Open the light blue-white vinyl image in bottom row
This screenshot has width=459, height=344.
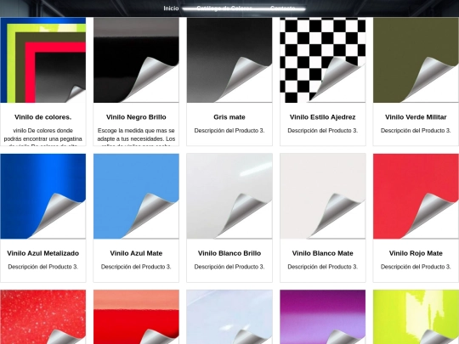pos(229,317)
